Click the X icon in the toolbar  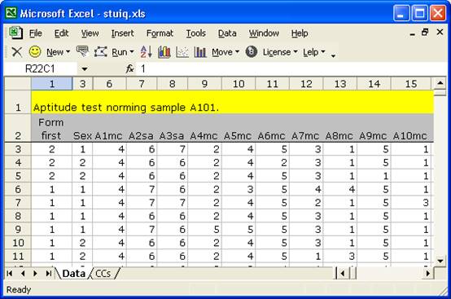[x=16, y=52]
